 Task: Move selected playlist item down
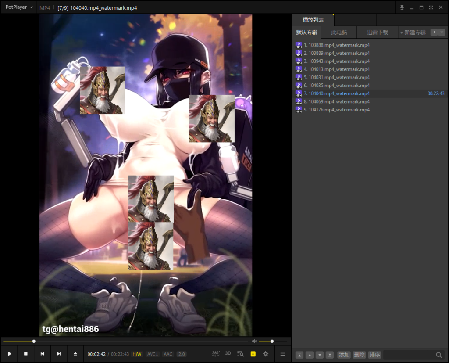click(x=320, y=355)
